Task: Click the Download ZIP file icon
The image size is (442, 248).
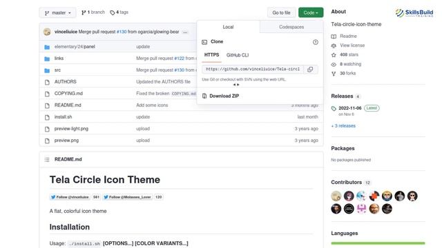Action: click(204, 96)
